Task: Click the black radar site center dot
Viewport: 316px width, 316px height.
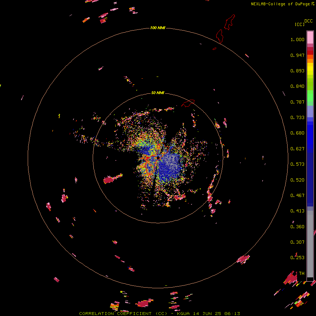Action: 158,158
